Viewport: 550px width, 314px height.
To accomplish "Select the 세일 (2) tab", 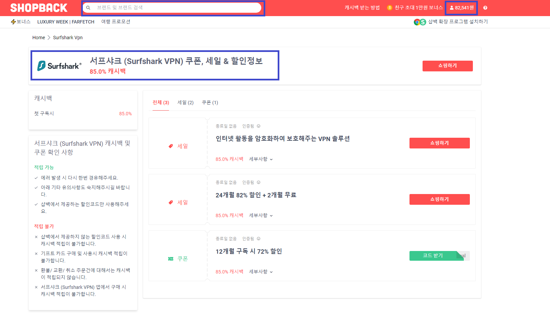I will 185,103.
